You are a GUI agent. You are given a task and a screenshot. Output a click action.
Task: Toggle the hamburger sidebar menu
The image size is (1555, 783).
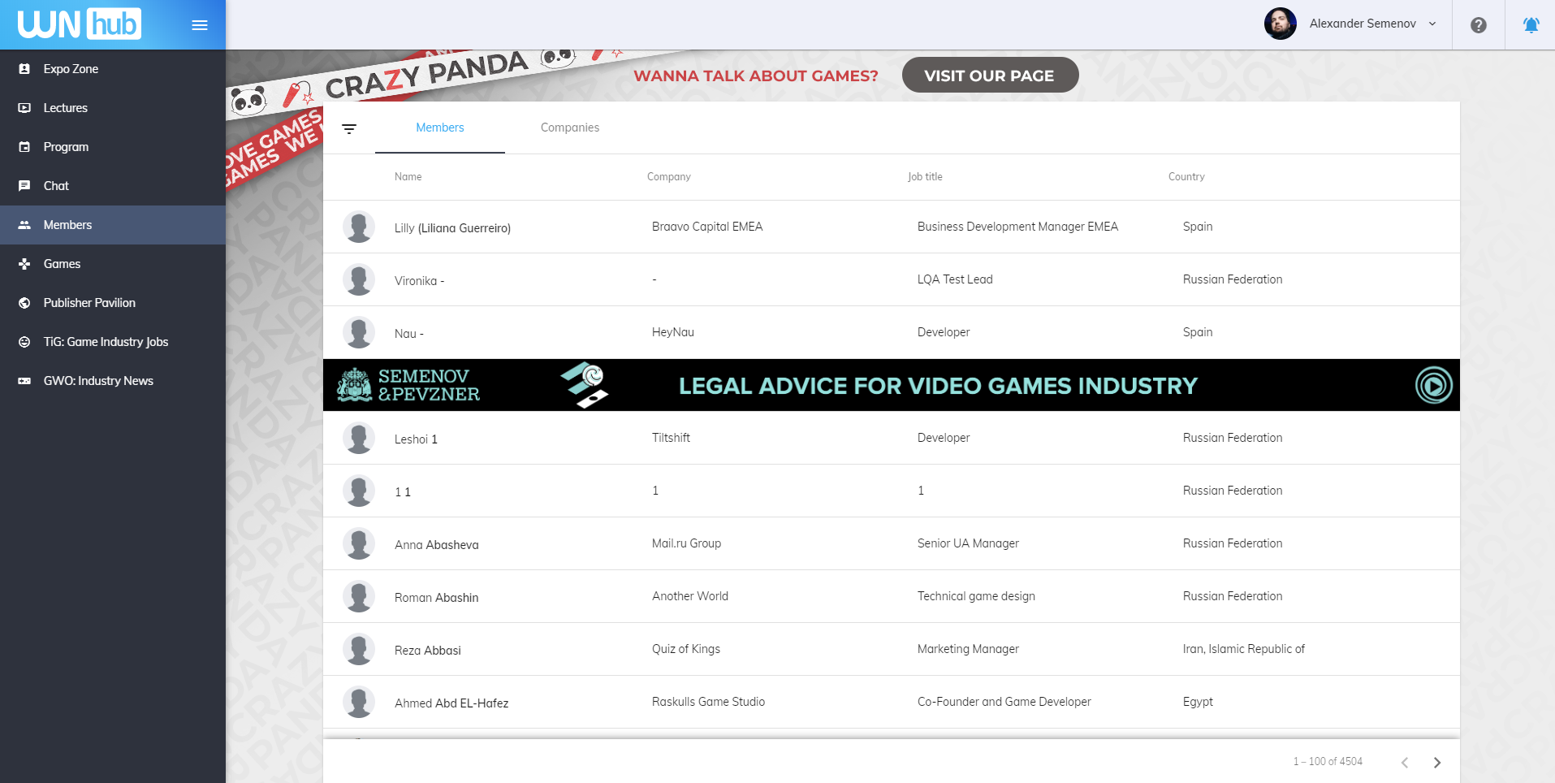pos(200,25)
